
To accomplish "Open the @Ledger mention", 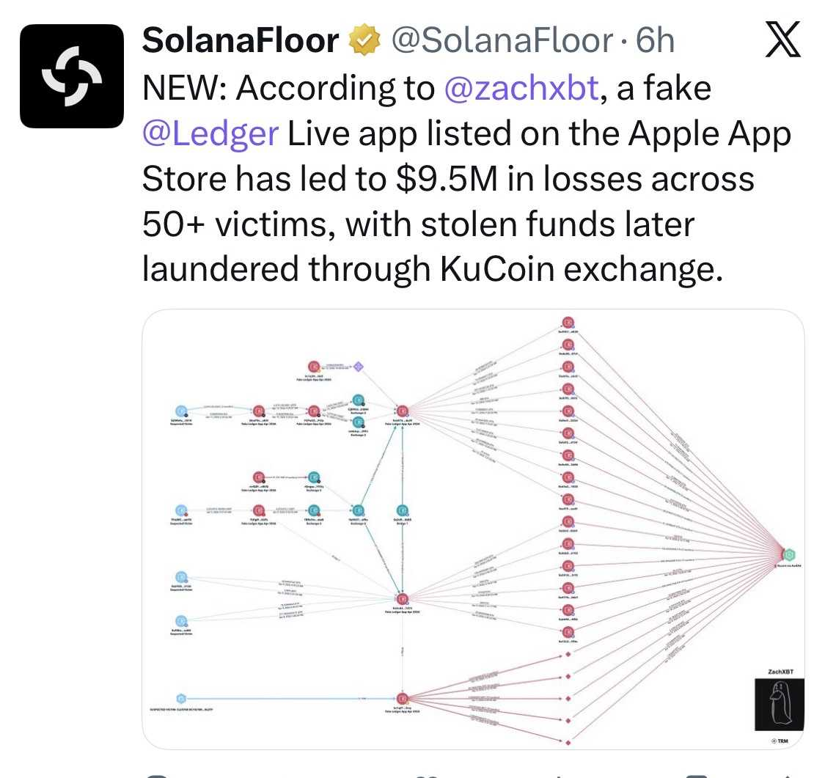I will 210,134.
